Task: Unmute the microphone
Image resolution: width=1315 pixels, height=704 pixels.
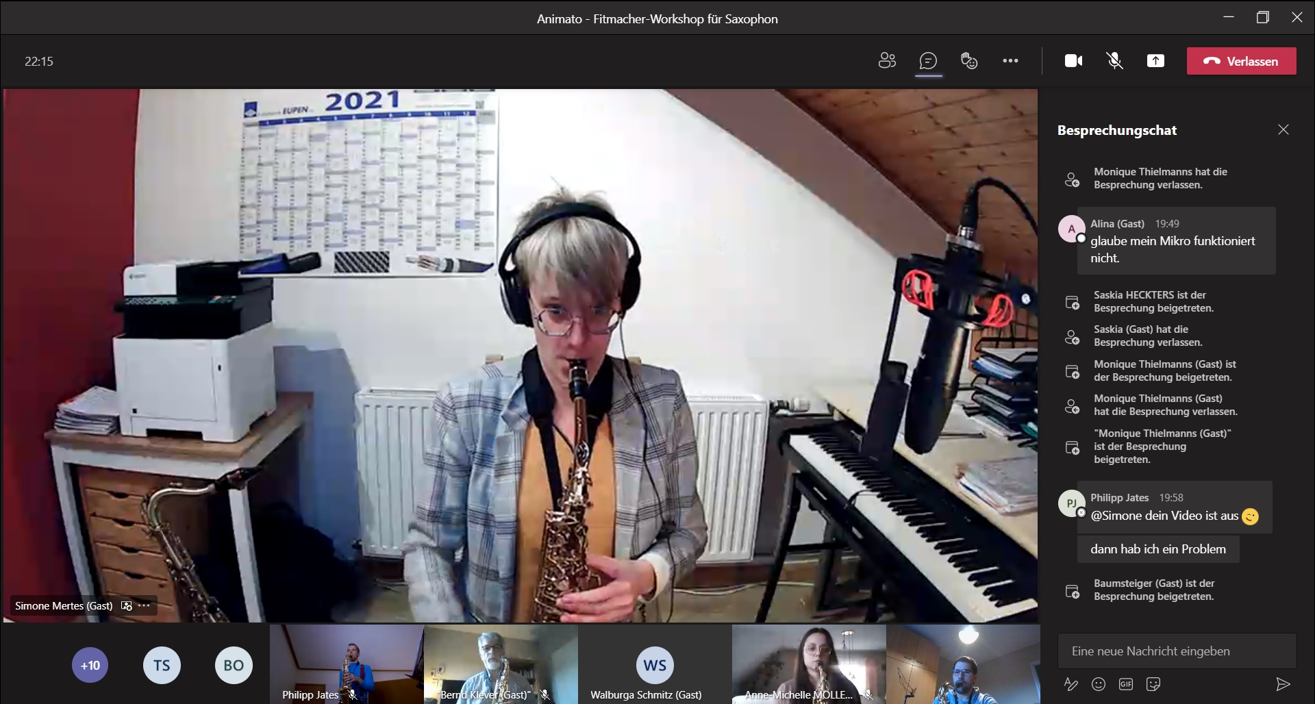Action: [x=1114, y=61]
